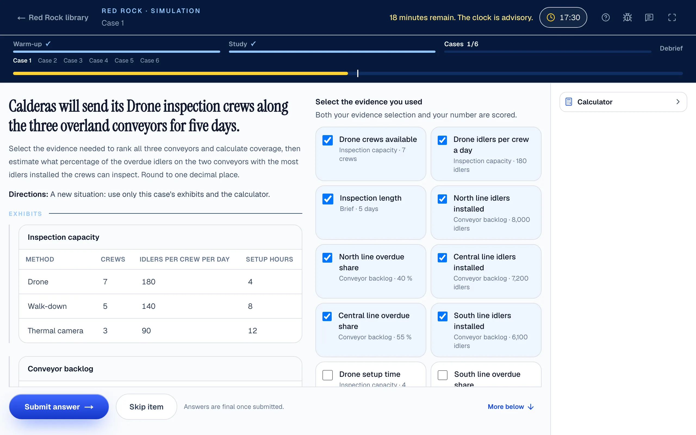Select the Case 4 tab
Image resolution: width=696 pixels, height=435 pixels.
point(98,60)
